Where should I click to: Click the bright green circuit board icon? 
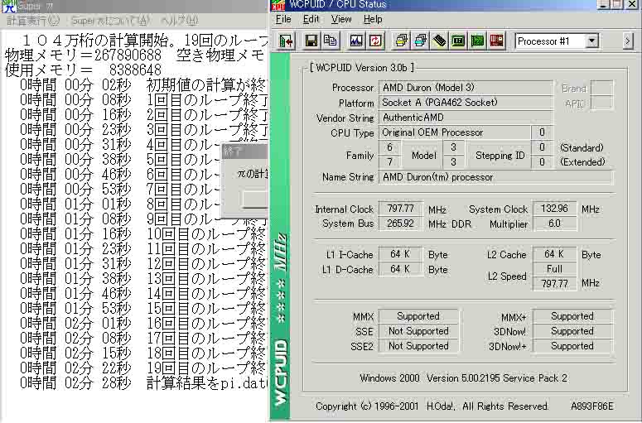(x=477, y=41)
